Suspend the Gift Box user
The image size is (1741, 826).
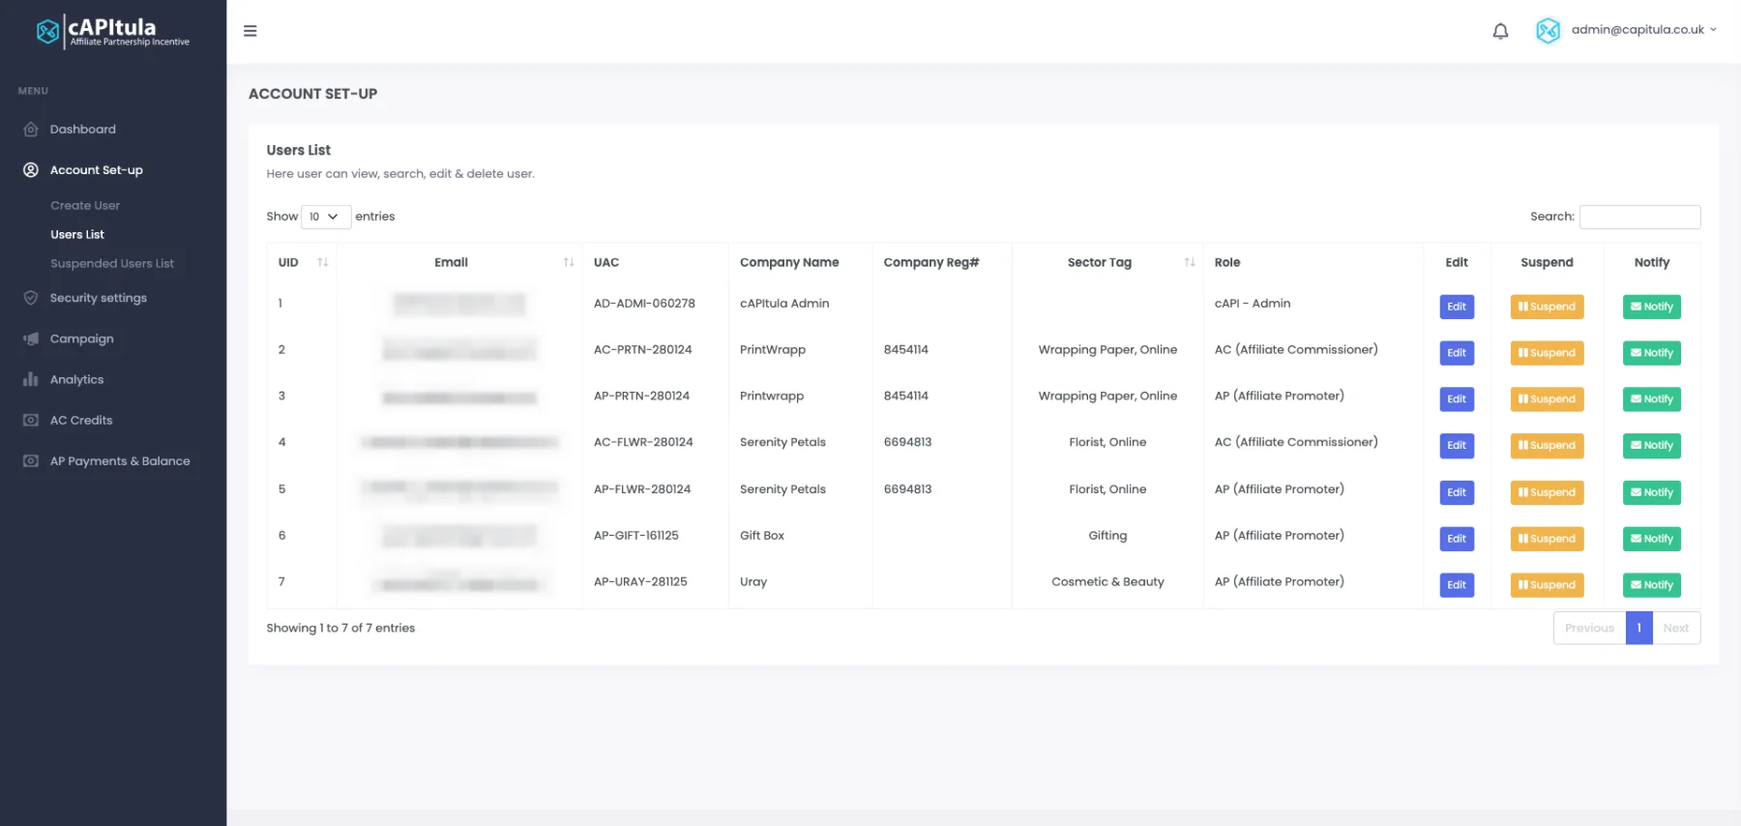1547,539
